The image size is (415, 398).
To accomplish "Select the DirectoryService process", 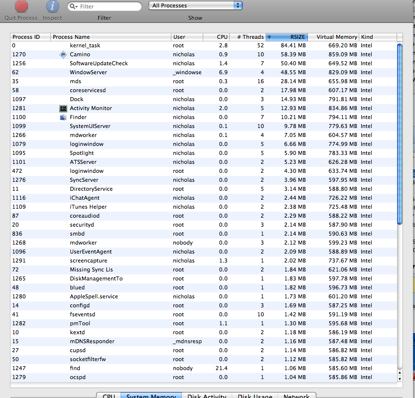I will 204,189.
